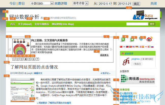The height and width of the screenshot is (105, 165).
Task: Click the start date field 2012-5-17
Action: (105, 4)
